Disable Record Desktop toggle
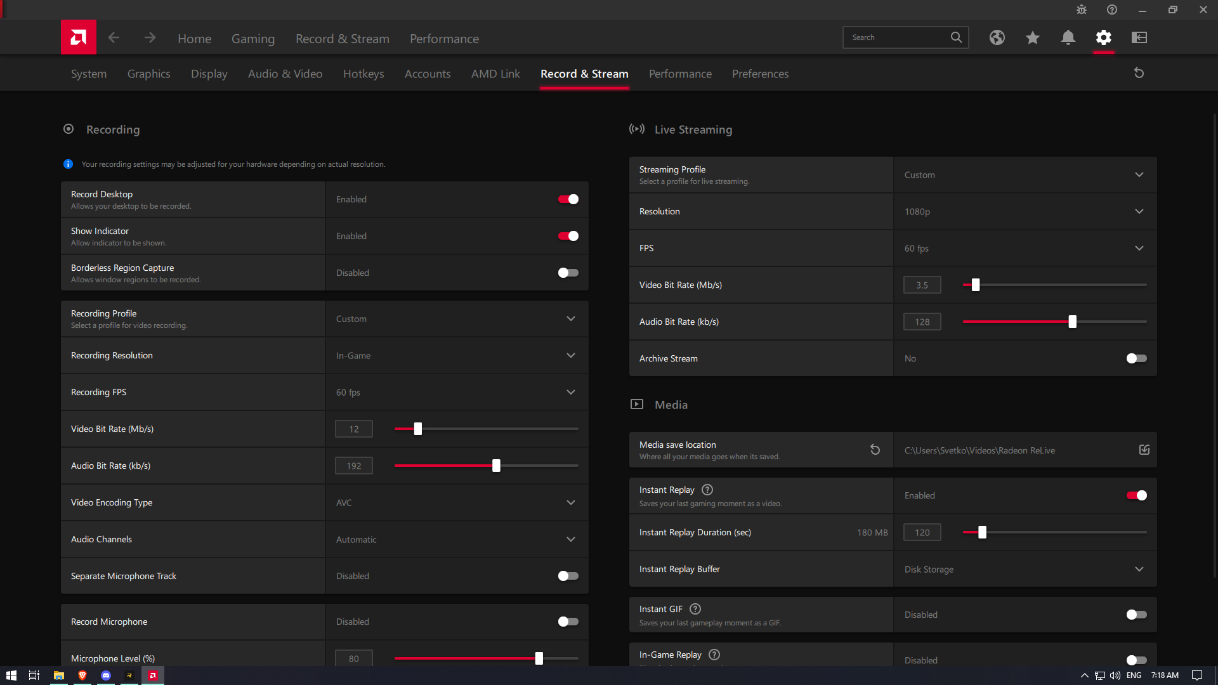1218x685 pixels. (x=568, y=199)
